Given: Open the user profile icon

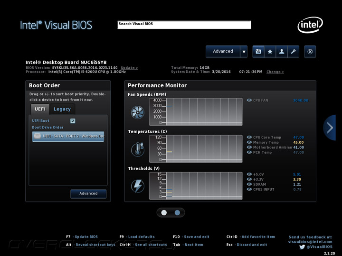Looking at the screenshot, I should tap(282, 52).
